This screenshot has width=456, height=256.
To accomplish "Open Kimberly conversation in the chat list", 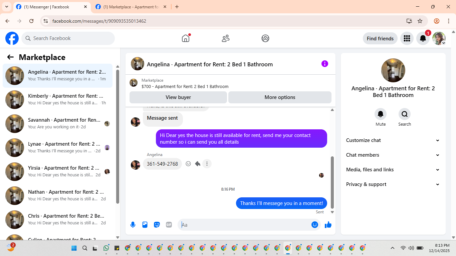I will (57, 100).
